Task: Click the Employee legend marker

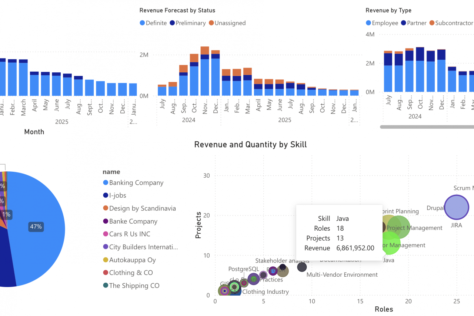Action: click(x=368, y=23)
